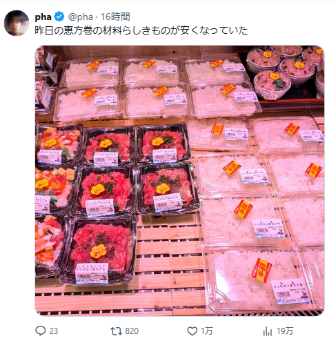
Task: Click the blue verified badge
Action: click(x=59, y=17)
